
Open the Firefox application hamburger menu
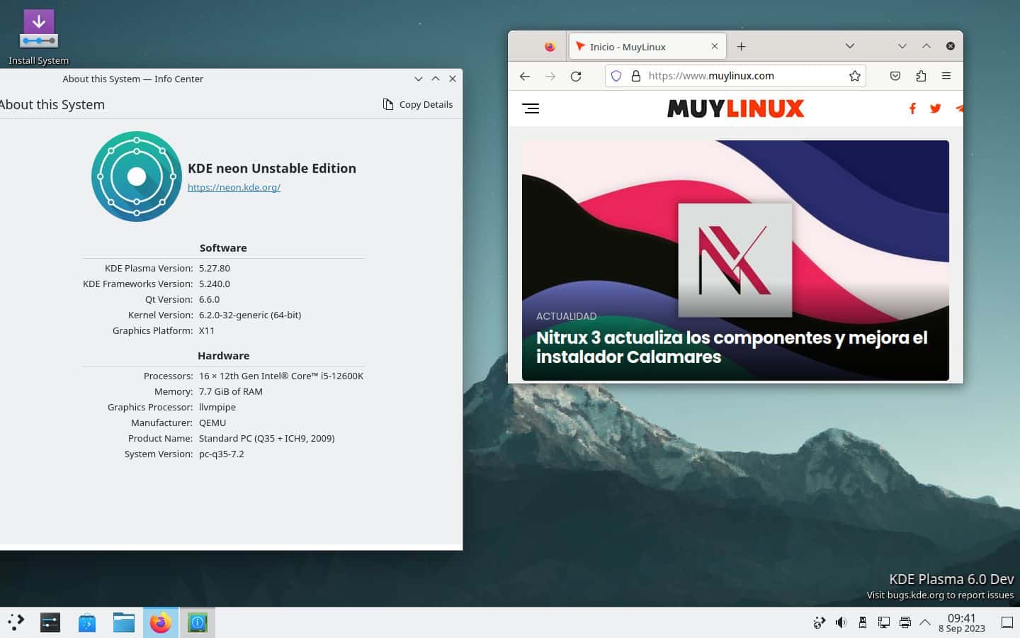(946, 76)
